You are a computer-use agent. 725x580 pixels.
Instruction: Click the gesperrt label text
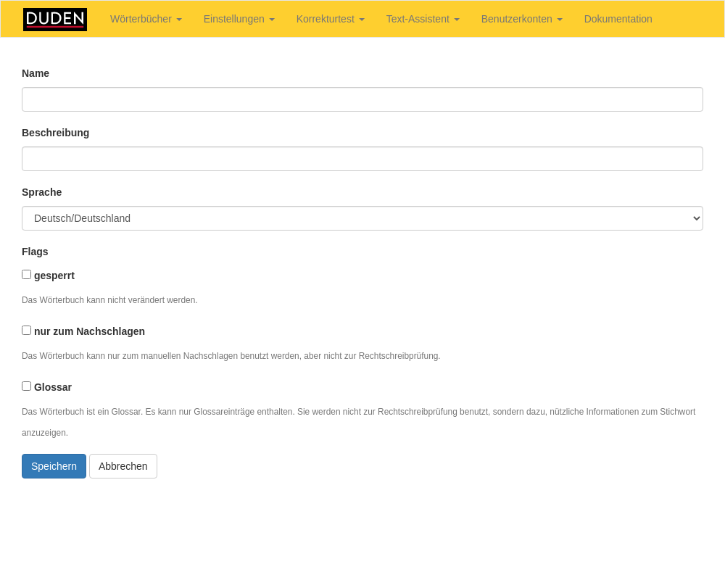click(54, 275)
